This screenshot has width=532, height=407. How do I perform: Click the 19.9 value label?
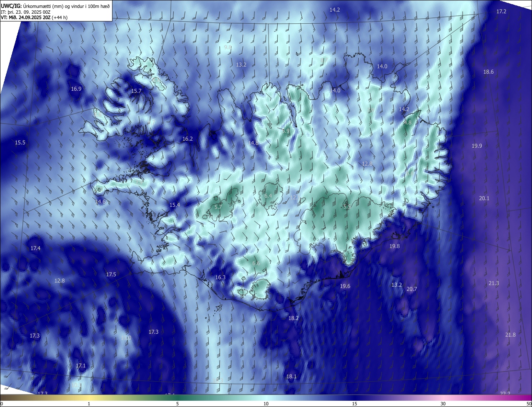[x=477, y=146]
